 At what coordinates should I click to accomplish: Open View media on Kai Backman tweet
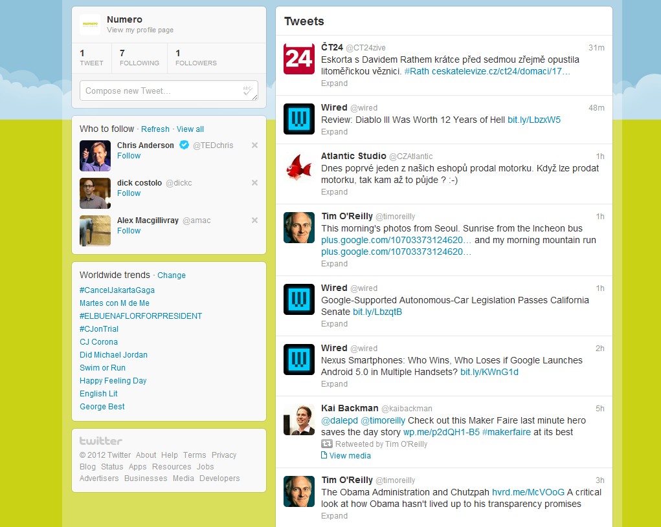click(350, 455)
